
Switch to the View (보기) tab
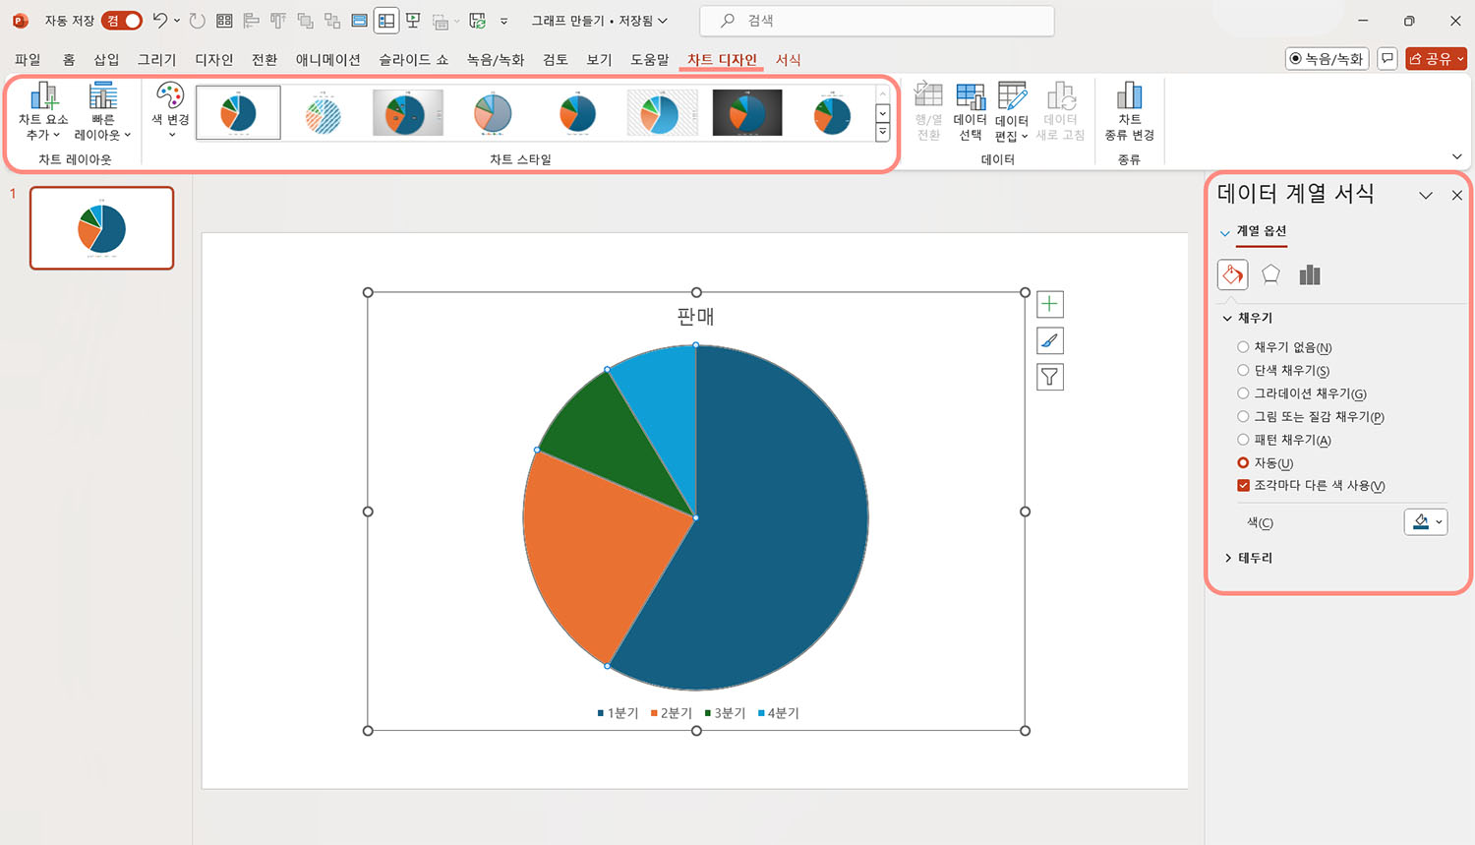pyautogui.click(x=600, y=59)
